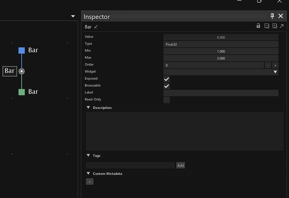Select the green Bar pin square
This screenshot has height=198, width=289.
(x=22, y=92)
